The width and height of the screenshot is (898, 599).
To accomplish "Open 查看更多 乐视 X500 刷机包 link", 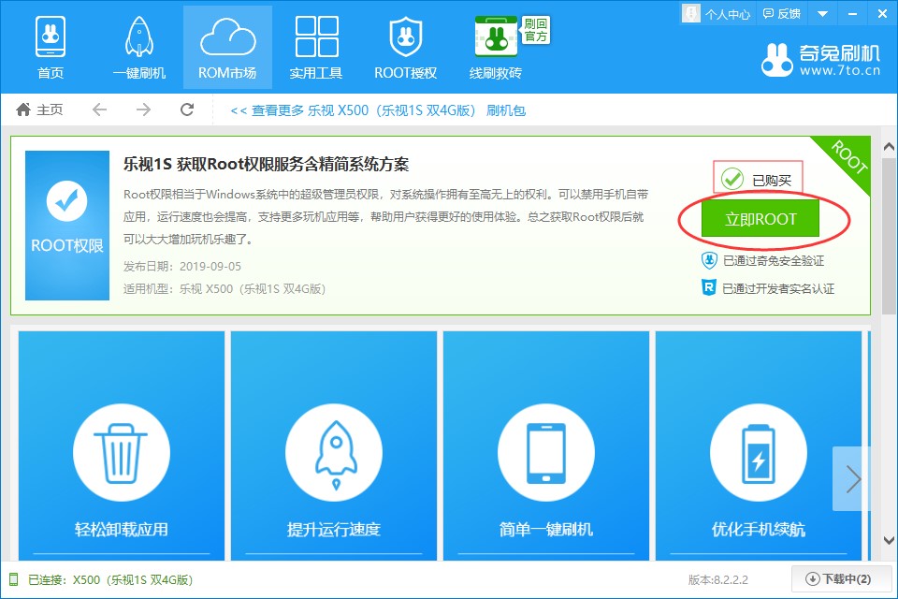I will pyautogui.click(x=378, y=110).
